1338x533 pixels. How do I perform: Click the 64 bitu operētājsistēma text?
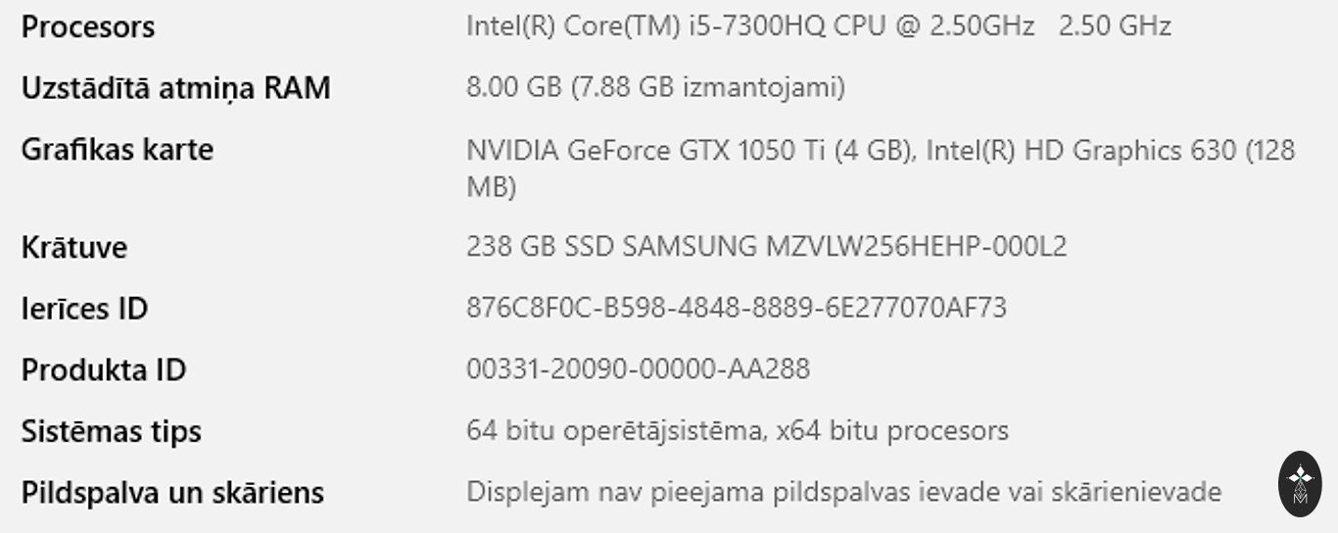613,431
